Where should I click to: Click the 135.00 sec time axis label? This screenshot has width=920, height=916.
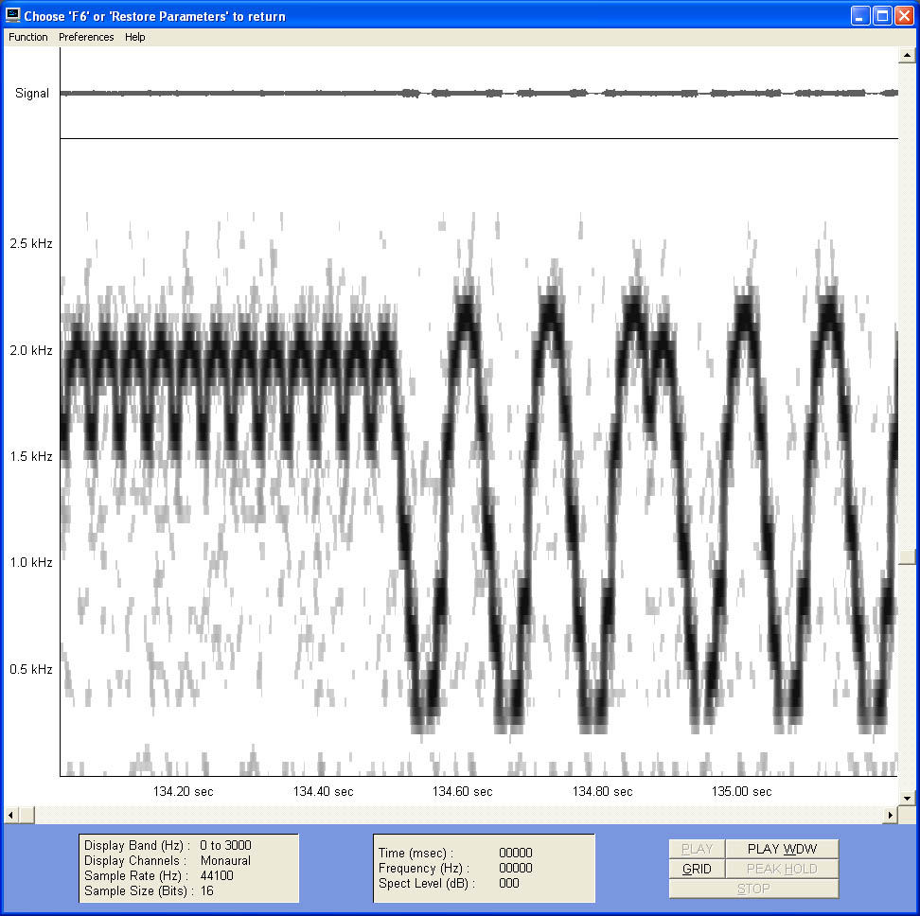click(x=742, y=791)
